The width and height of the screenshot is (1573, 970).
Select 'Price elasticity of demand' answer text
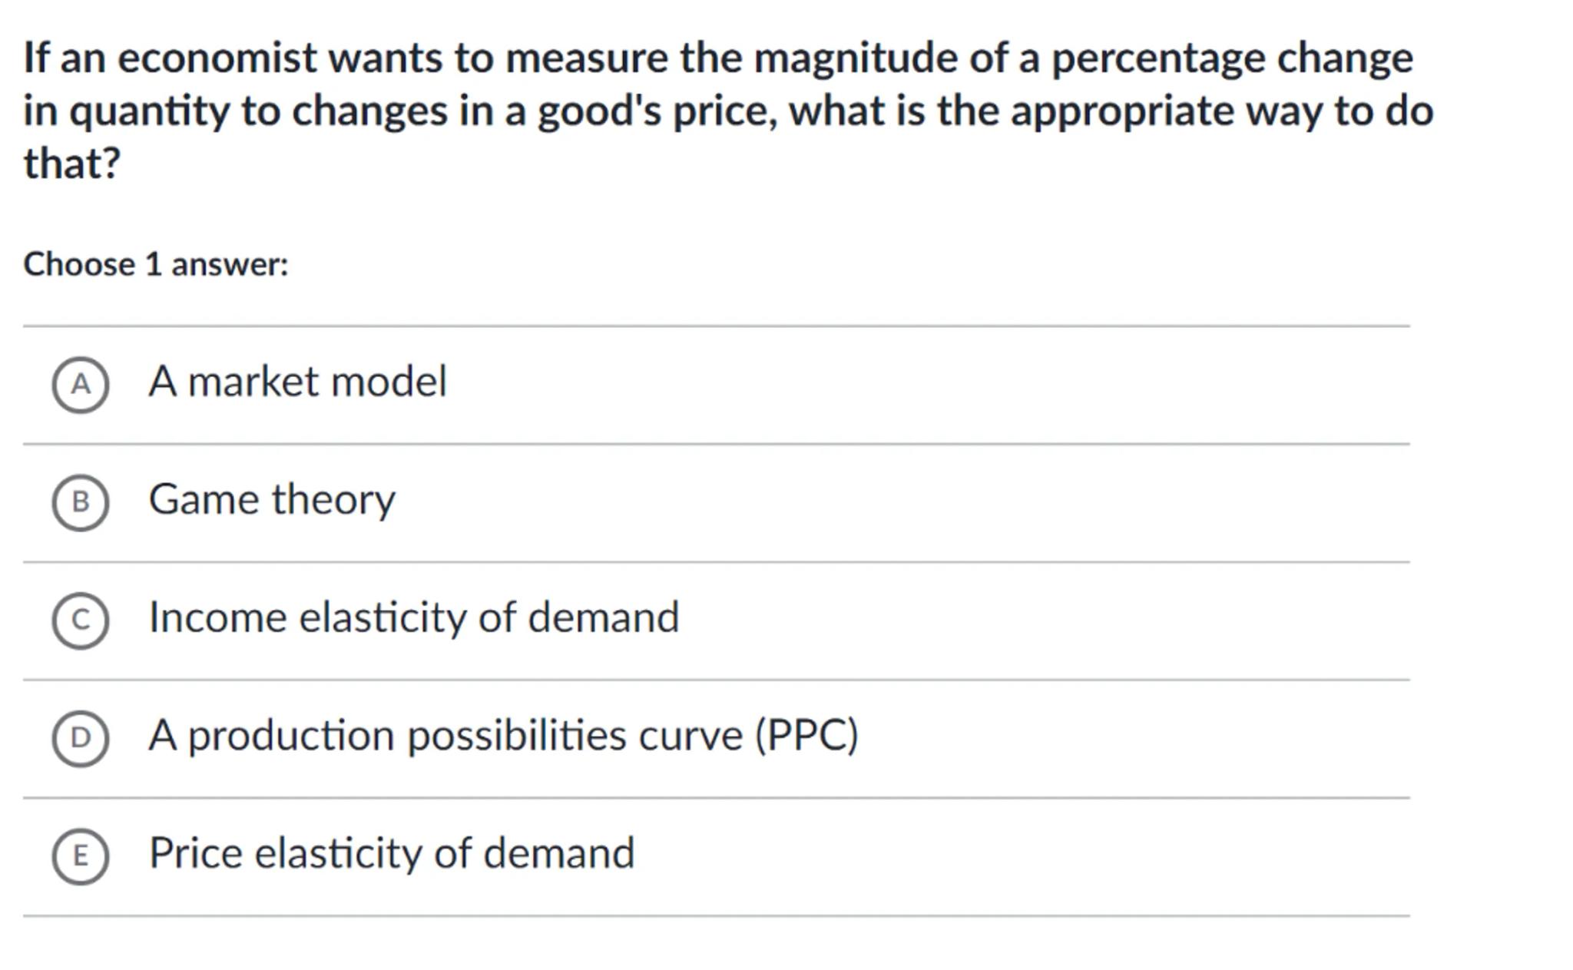tap(392, 853)
